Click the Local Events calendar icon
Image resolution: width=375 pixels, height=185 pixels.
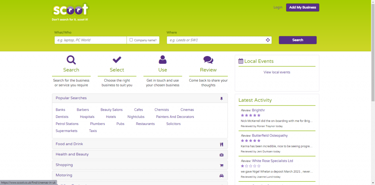tap(241, 61)
